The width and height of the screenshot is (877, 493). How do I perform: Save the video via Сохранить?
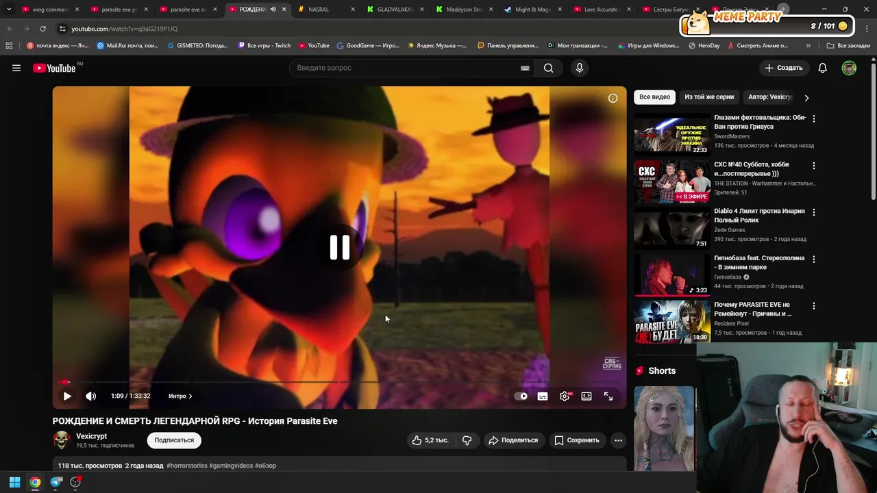tap(577, 440)
